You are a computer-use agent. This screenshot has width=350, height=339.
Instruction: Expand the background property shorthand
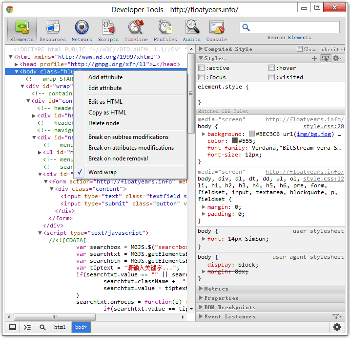204,134
